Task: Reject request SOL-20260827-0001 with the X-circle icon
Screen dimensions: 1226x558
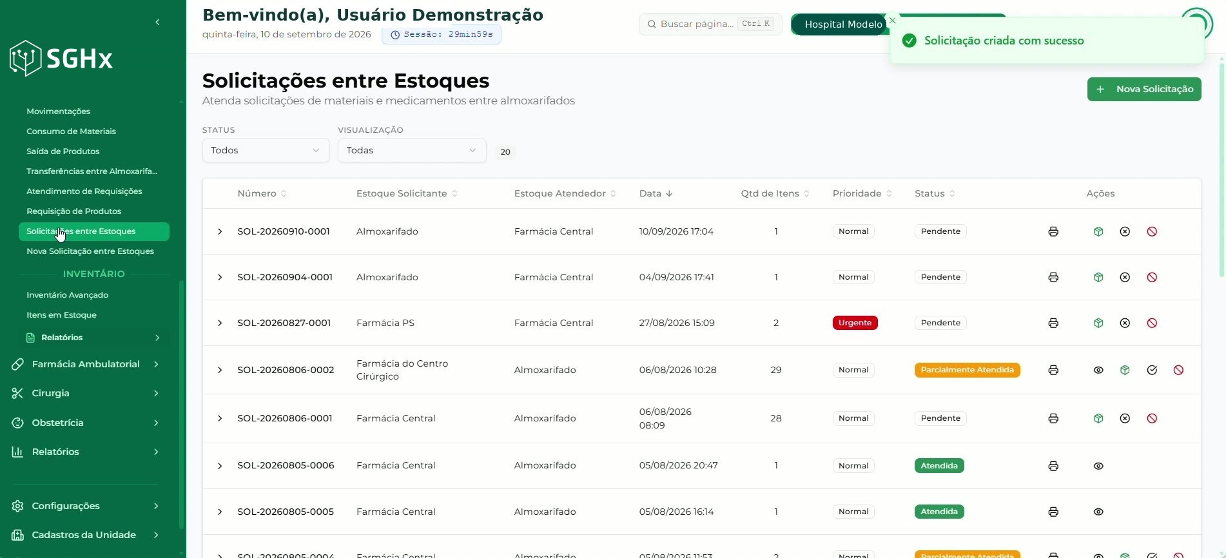Action: tap(1125, 323)
